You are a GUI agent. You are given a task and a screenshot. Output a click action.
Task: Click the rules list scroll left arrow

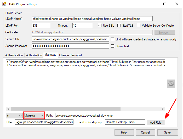tap(8, 108)
